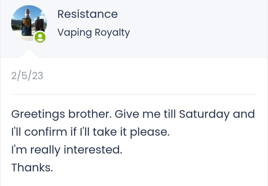The height and width of the screenshot is (186, 268).
Task: Open the 2/5/23 post date permalink
Action: point(27,76)
